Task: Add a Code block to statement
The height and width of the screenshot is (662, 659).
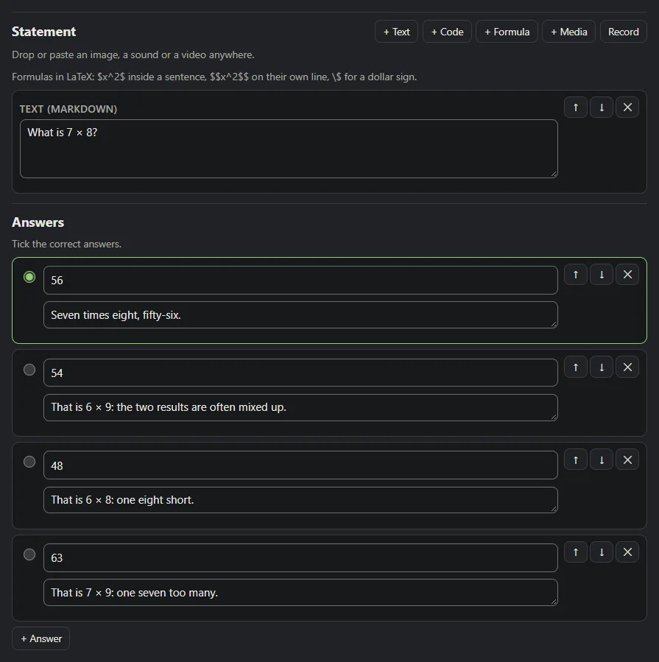Action: [447, 32]
